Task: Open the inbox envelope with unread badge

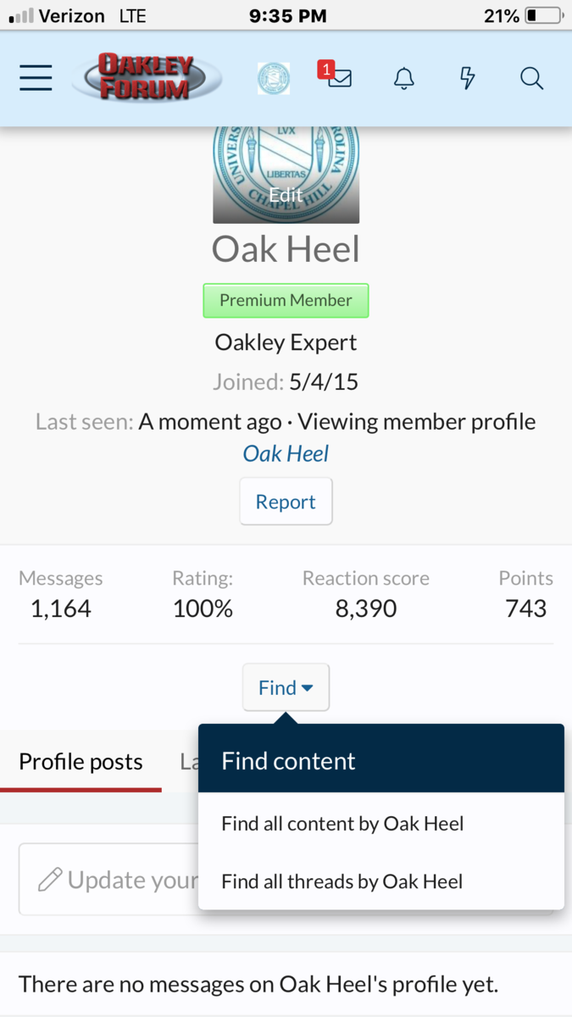Action: (x=338, y=78)
